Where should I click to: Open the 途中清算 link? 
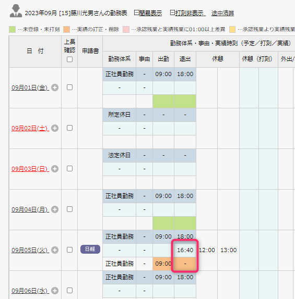point(223,13)
